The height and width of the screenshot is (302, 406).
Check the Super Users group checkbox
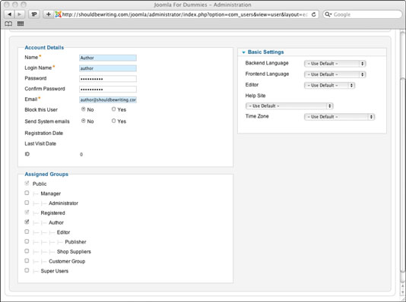[x=27, y=270]
